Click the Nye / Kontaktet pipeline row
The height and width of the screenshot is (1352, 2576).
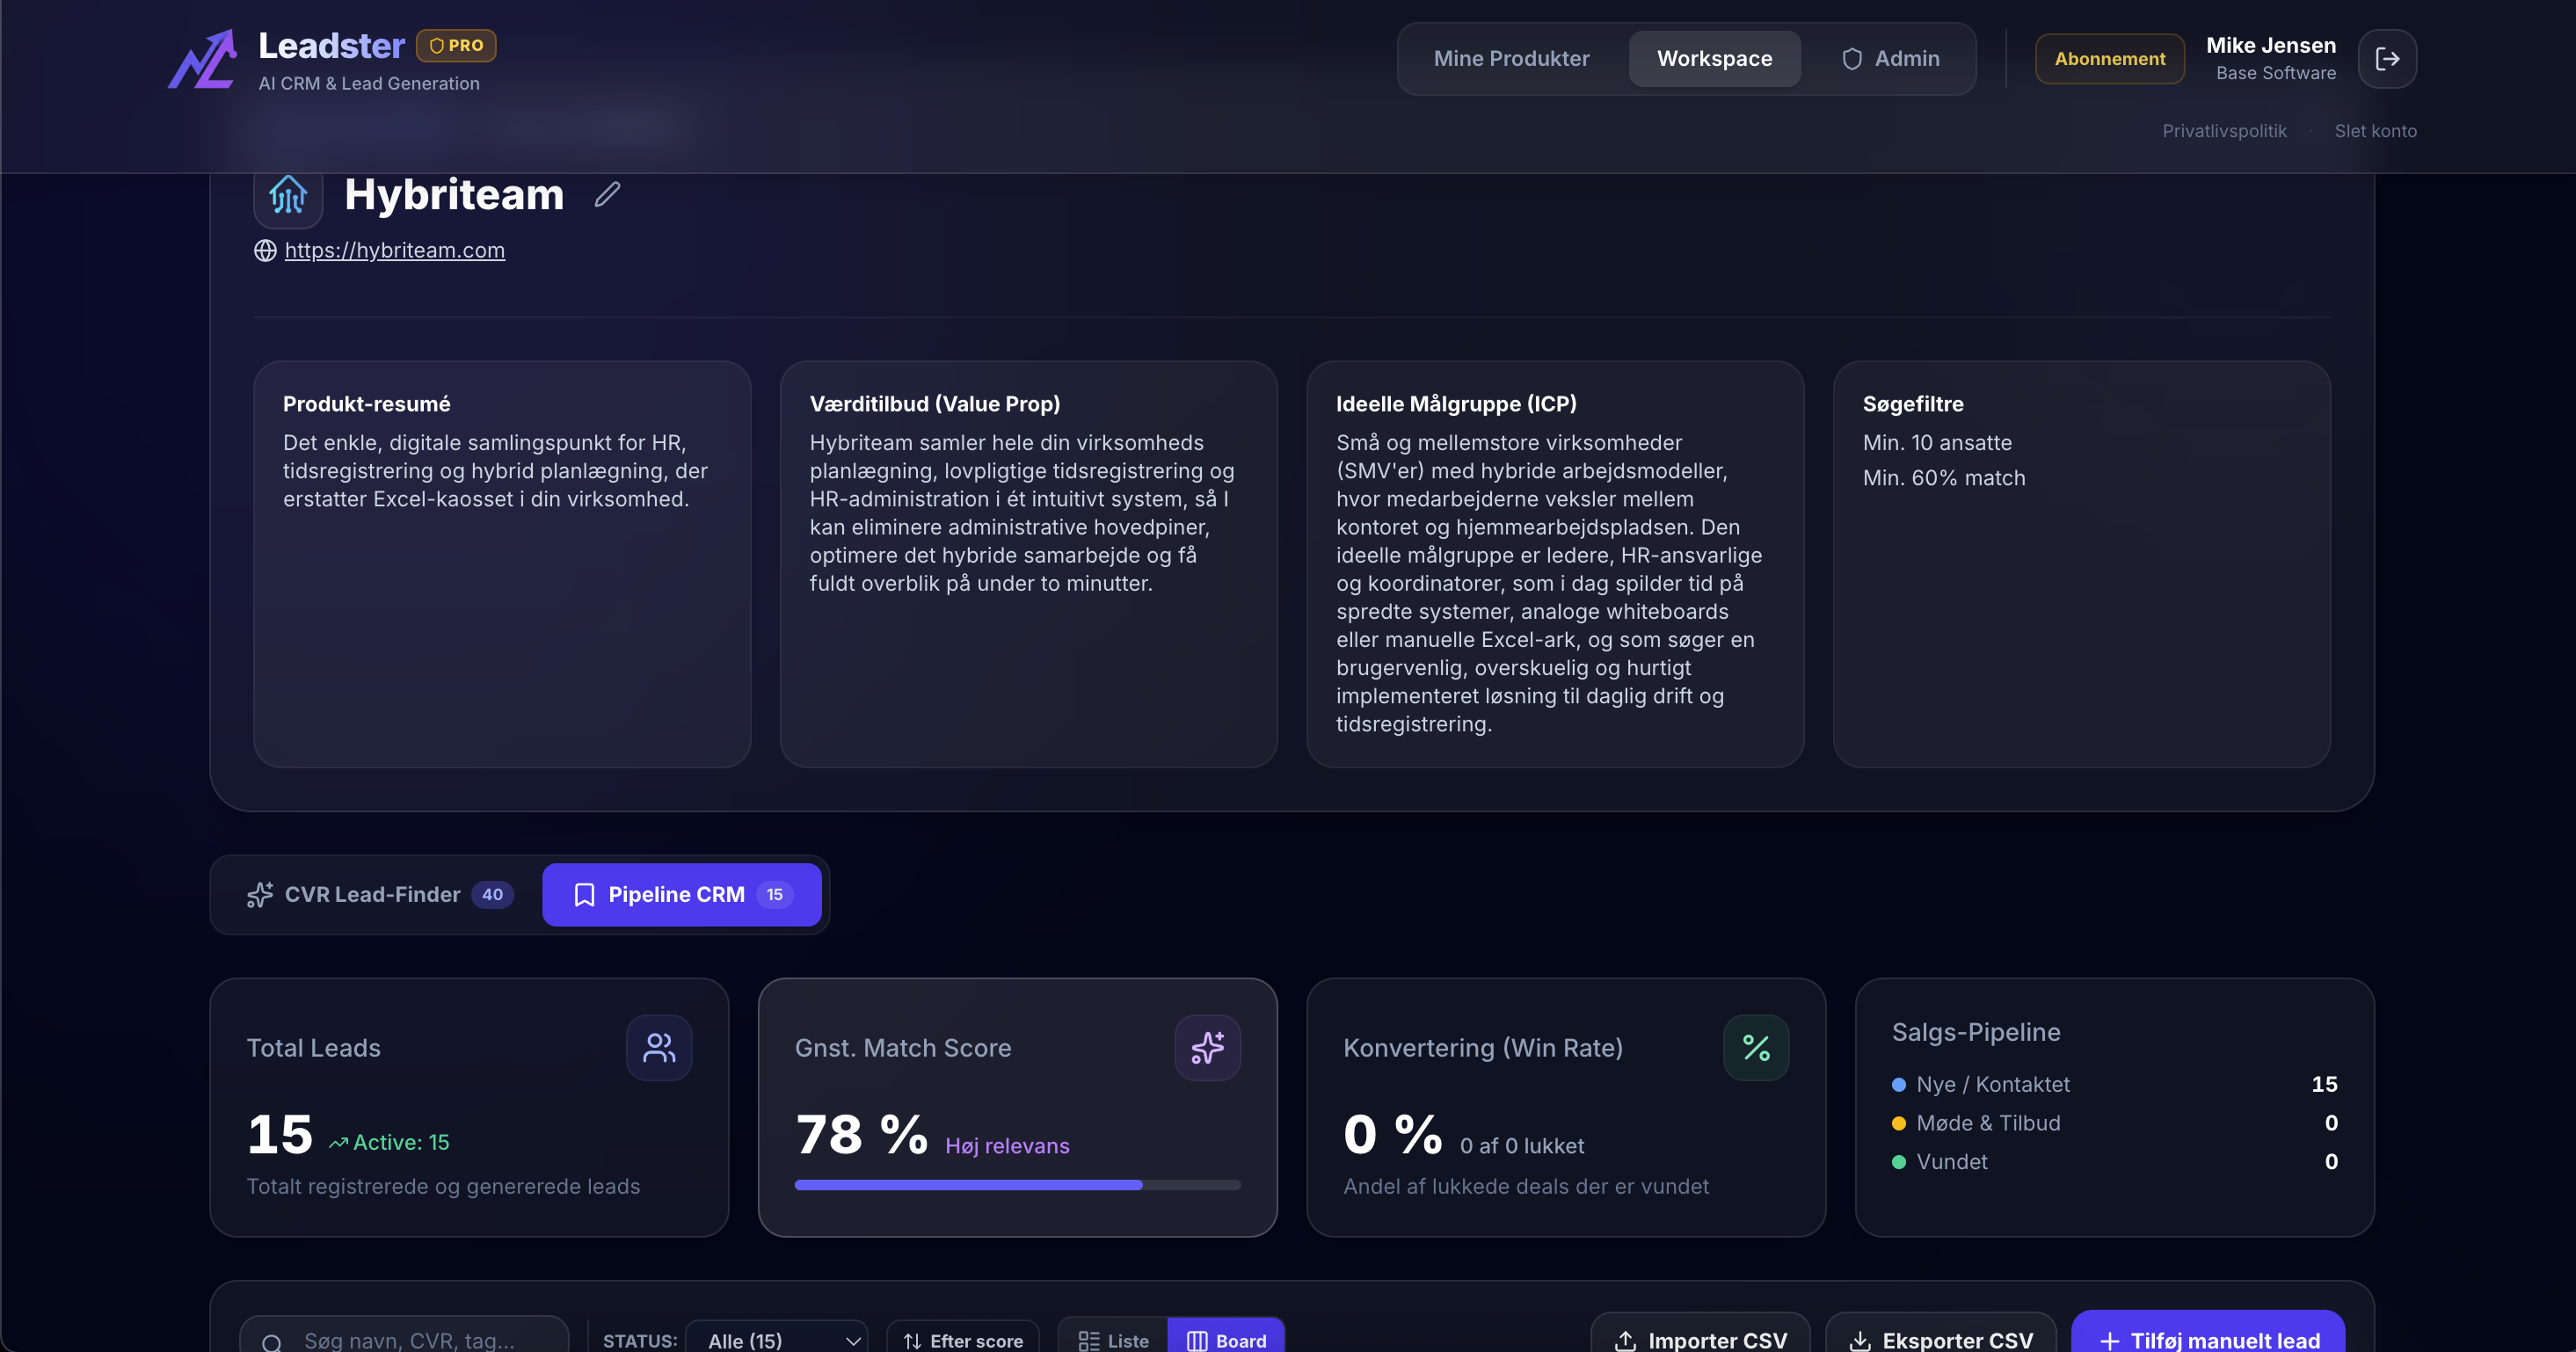[x=2114, y=1084]
